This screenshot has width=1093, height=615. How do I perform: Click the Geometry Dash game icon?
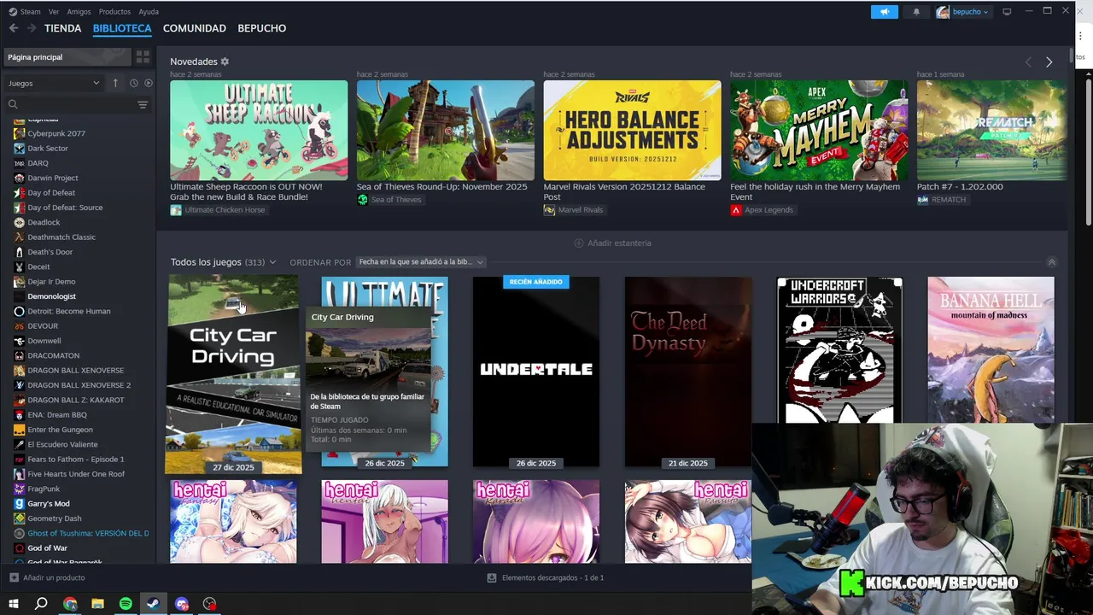coord(20,518)
